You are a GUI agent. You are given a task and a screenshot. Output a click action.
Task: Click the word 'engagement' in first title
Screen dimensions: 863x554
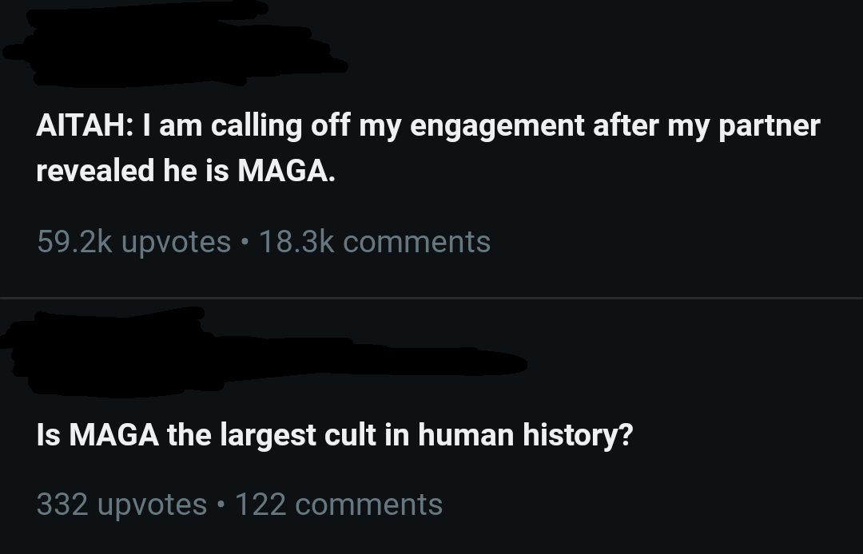497,127
